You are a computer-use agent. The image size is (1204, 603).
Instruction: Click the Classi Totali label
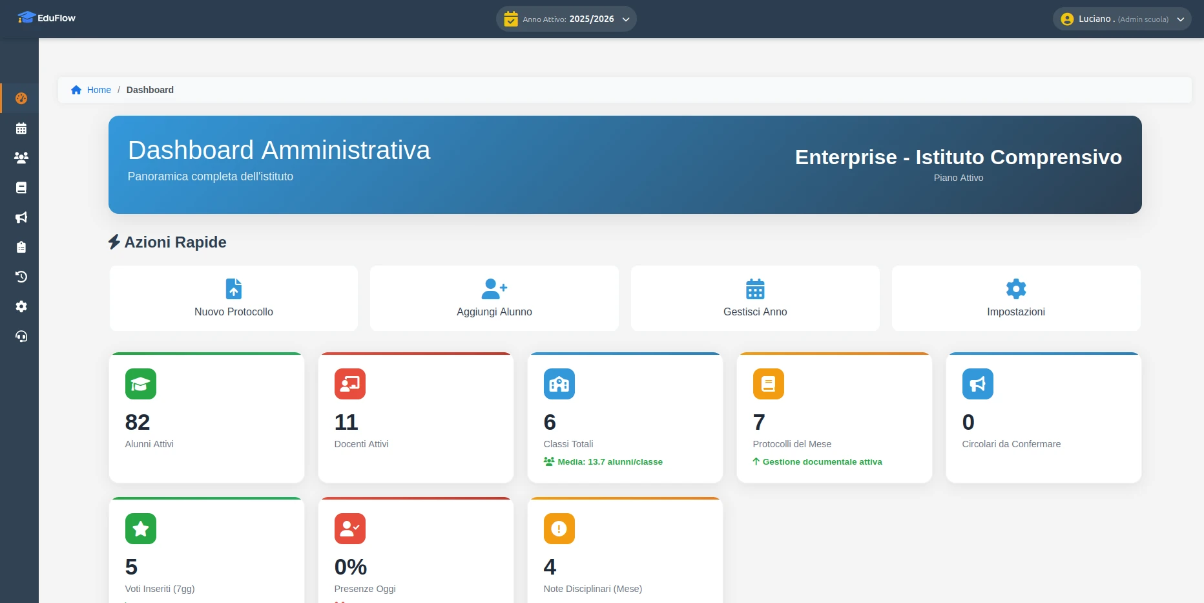coord(568,444)
